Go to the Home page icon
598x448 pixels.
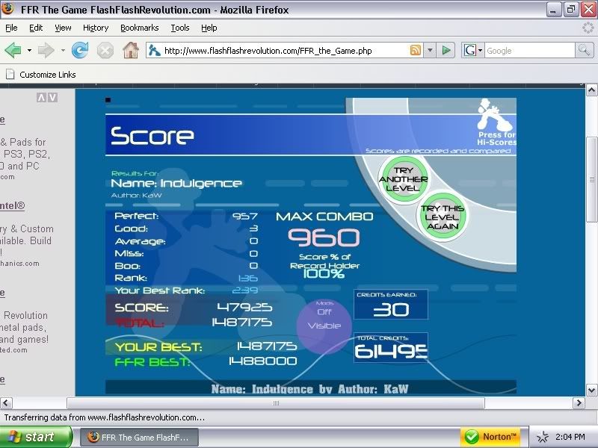(x=131, y=51)
